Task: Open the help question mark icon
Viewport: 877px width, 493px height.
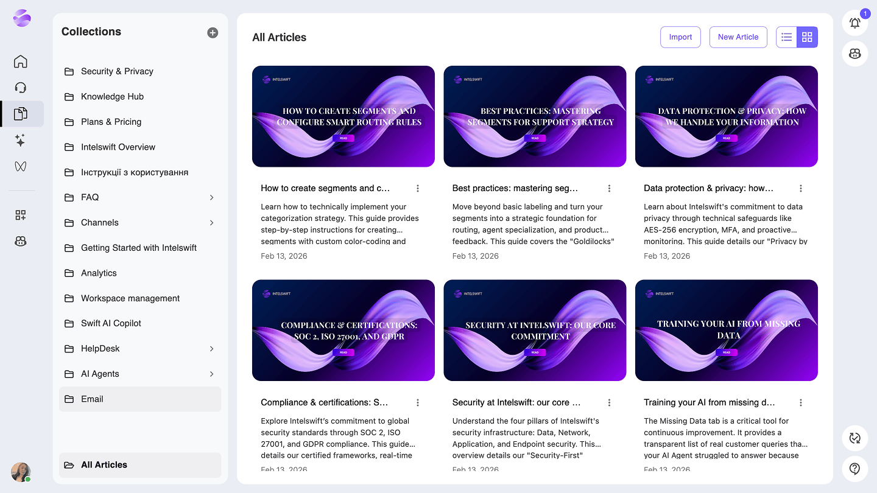Action: 854,469
